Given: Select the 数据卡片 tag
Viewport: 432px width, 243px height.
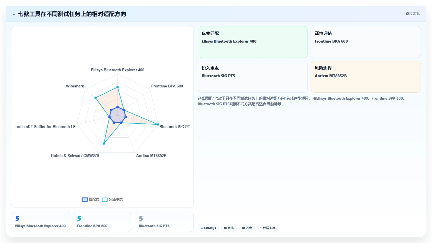Looking at the screenshot, I should (268, 228).
